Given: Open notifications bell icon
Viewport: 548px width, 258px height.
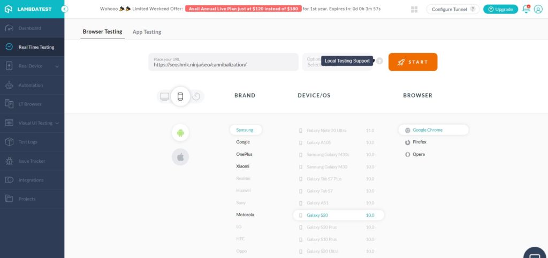Looking at the screenshot, I should pyautogui.click(x=527, y=9).
